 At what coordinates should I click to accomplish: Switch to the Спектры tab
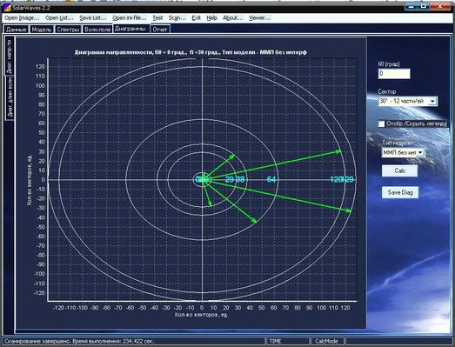tap(68, 30)
